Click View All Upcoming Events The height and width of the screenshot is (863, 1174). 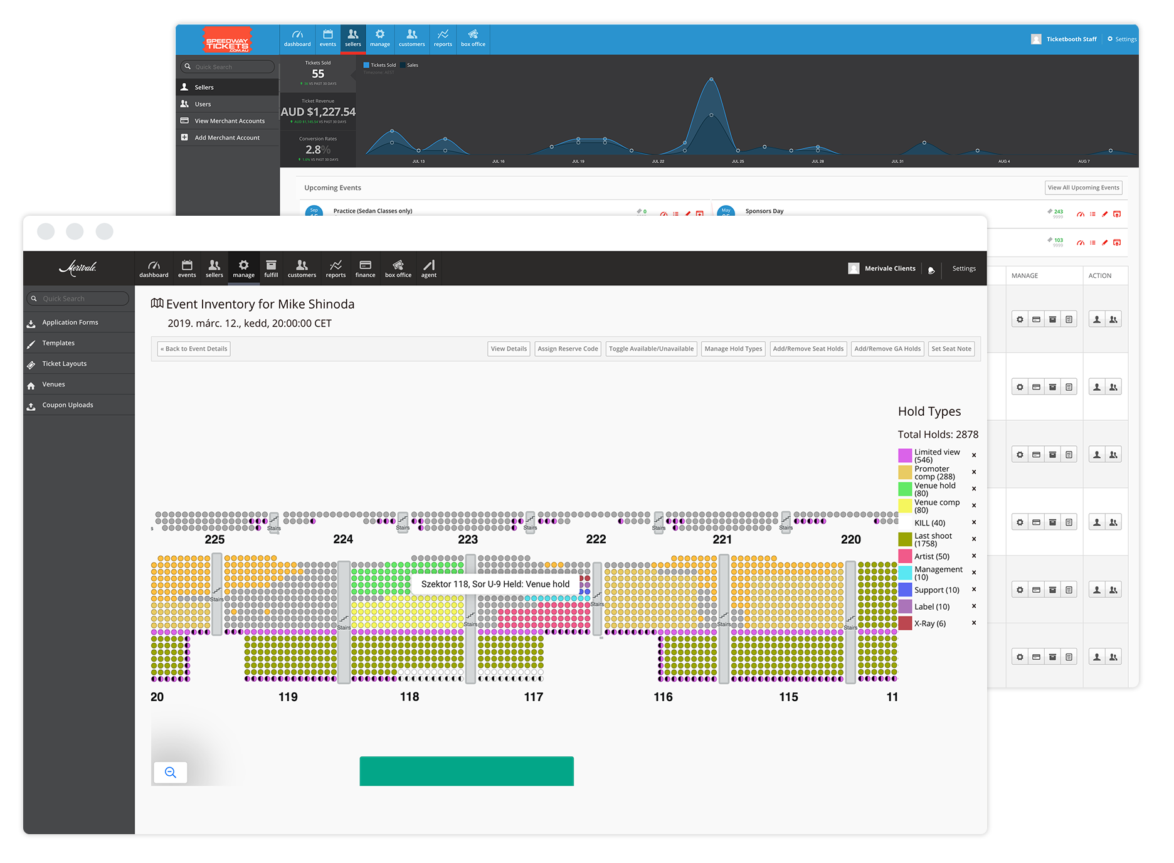click(x=1083, y=188)
